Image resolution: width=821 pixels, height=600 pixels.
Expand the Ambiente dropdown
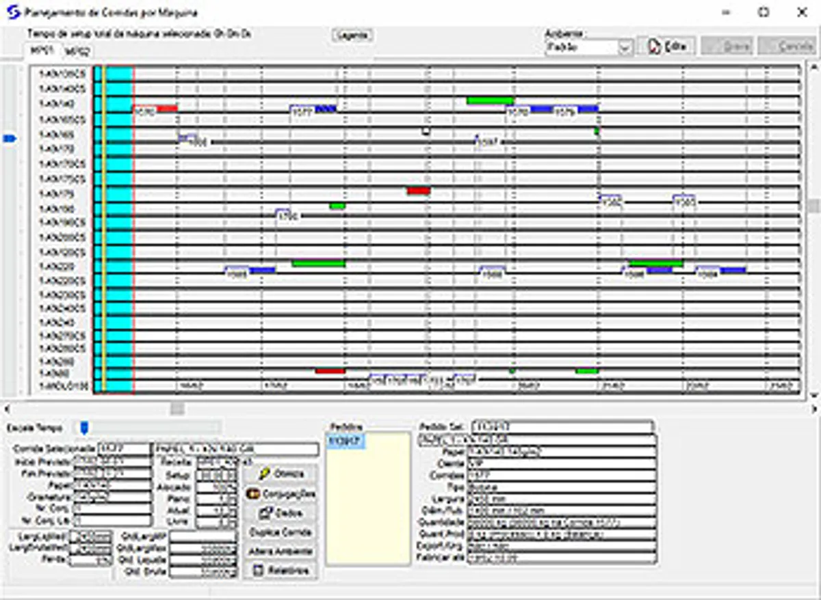pyautogui.click(x=624, y=48)
